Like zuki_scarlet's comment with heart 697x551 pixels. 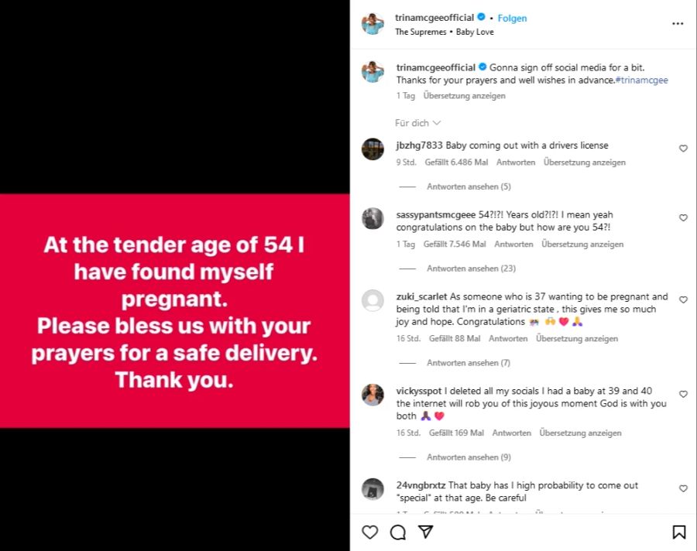point(683,300)
